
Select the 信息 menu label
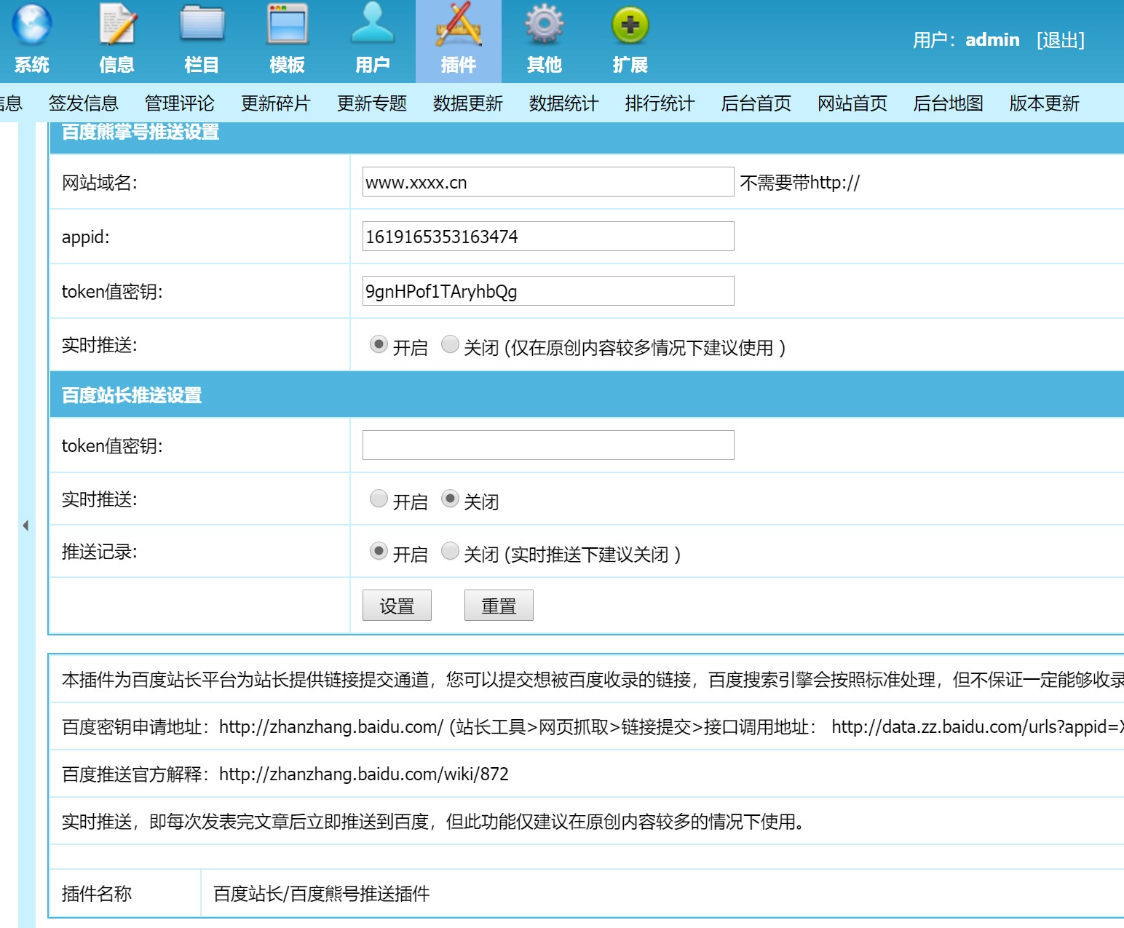117,65
